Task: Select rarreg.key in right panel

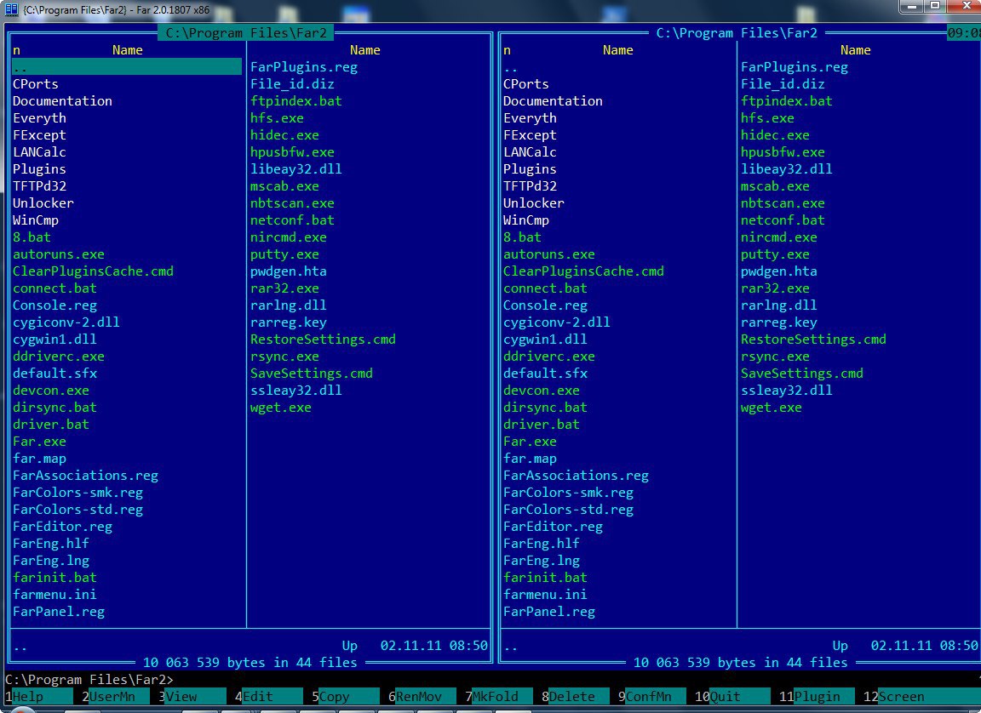Action: [779, 322]
